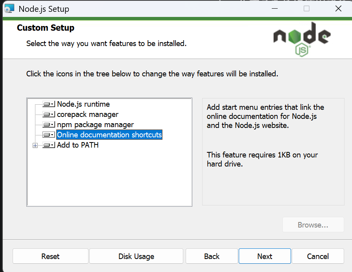Click the Node.js logo in the header
Image resolution: width=352 pixels, height=272 pixels.
tap(302, 39)
